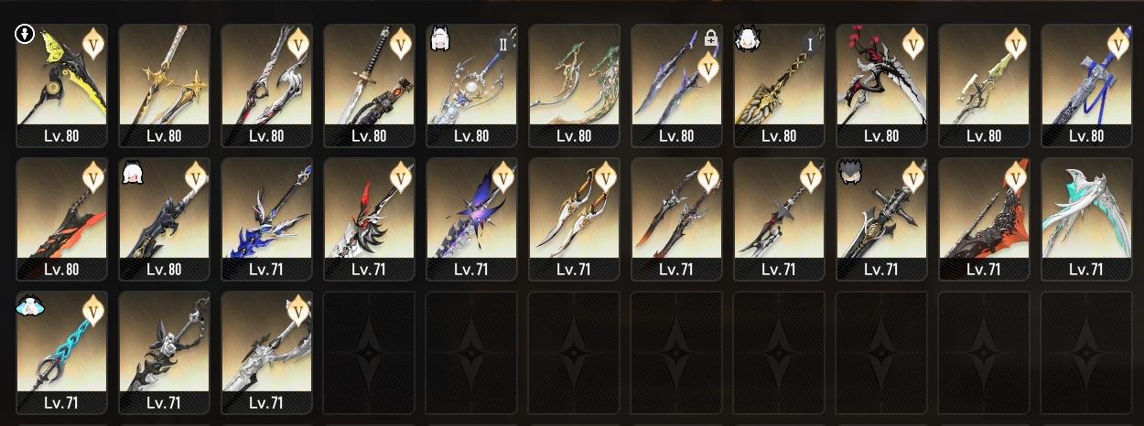The width and height of the screenshot is (1144, 426).
Task: Select the golden-white curved gauntlets
Action: [x=574, y=218]
